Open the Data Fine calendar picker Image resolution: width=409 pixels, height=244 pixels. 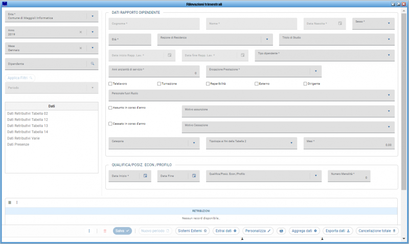tap(194, 176)
